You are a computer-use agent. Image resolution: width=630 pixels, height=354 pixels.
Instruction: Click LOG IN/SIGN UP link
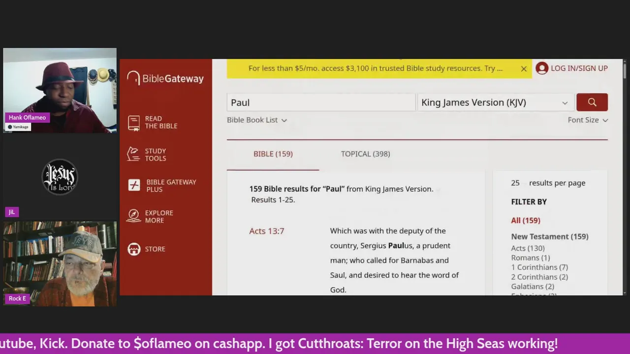coord(579,68)
